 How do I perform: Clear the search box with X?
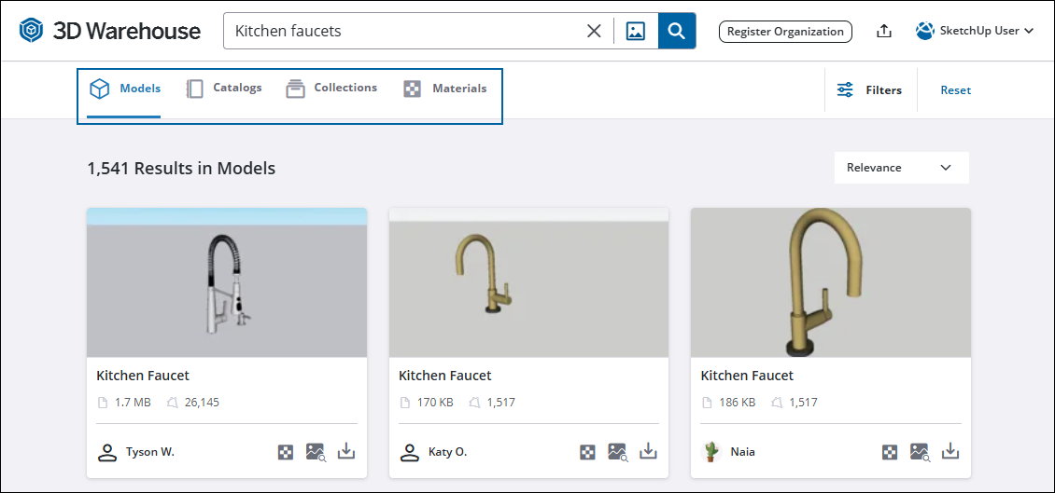(594, 31)
